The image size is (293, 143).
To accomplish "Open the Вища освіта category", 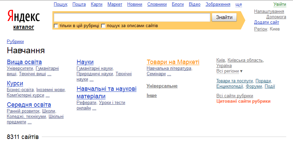I will (x=24, y=62).
